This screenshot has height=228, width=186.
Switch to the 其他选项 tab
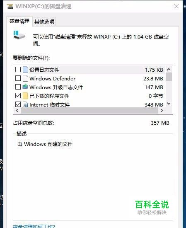coord(44,22)
